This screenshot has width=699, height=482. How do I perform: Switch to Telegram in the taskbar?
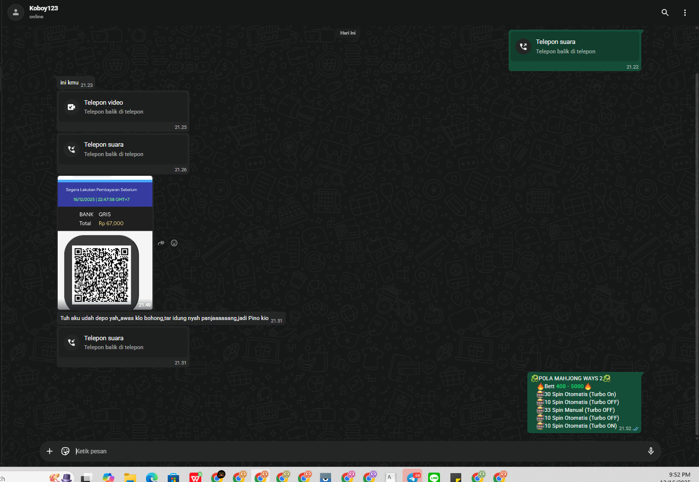(412, 477)
